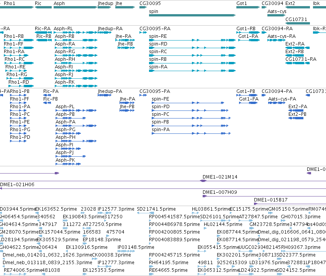
Task: Click the RE64665.5prime EST
Action: tap(151, 274)
